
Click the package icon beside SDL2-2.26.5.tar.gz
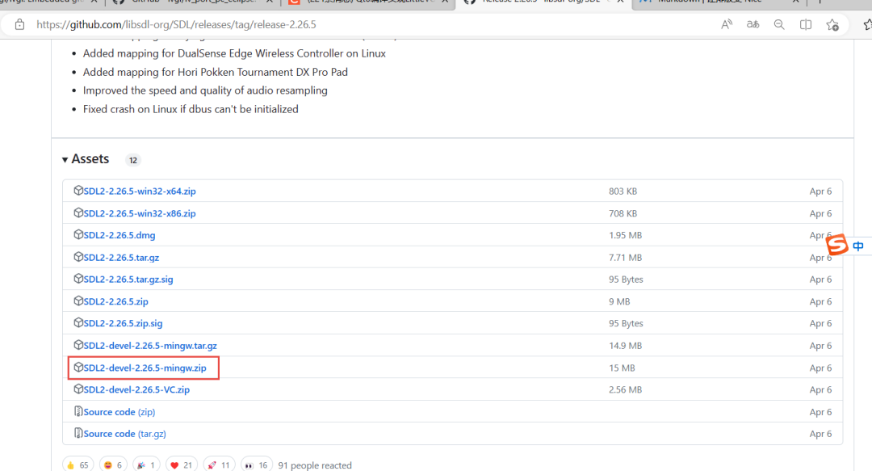(x=78, y=257)
